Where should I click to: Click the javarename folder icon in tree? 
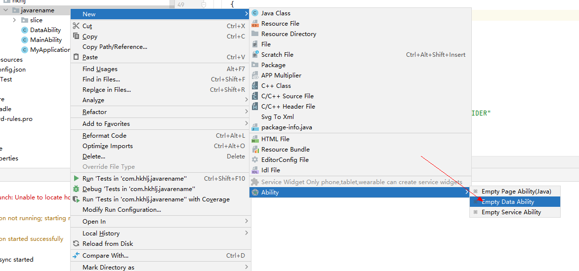pos(15,10)
